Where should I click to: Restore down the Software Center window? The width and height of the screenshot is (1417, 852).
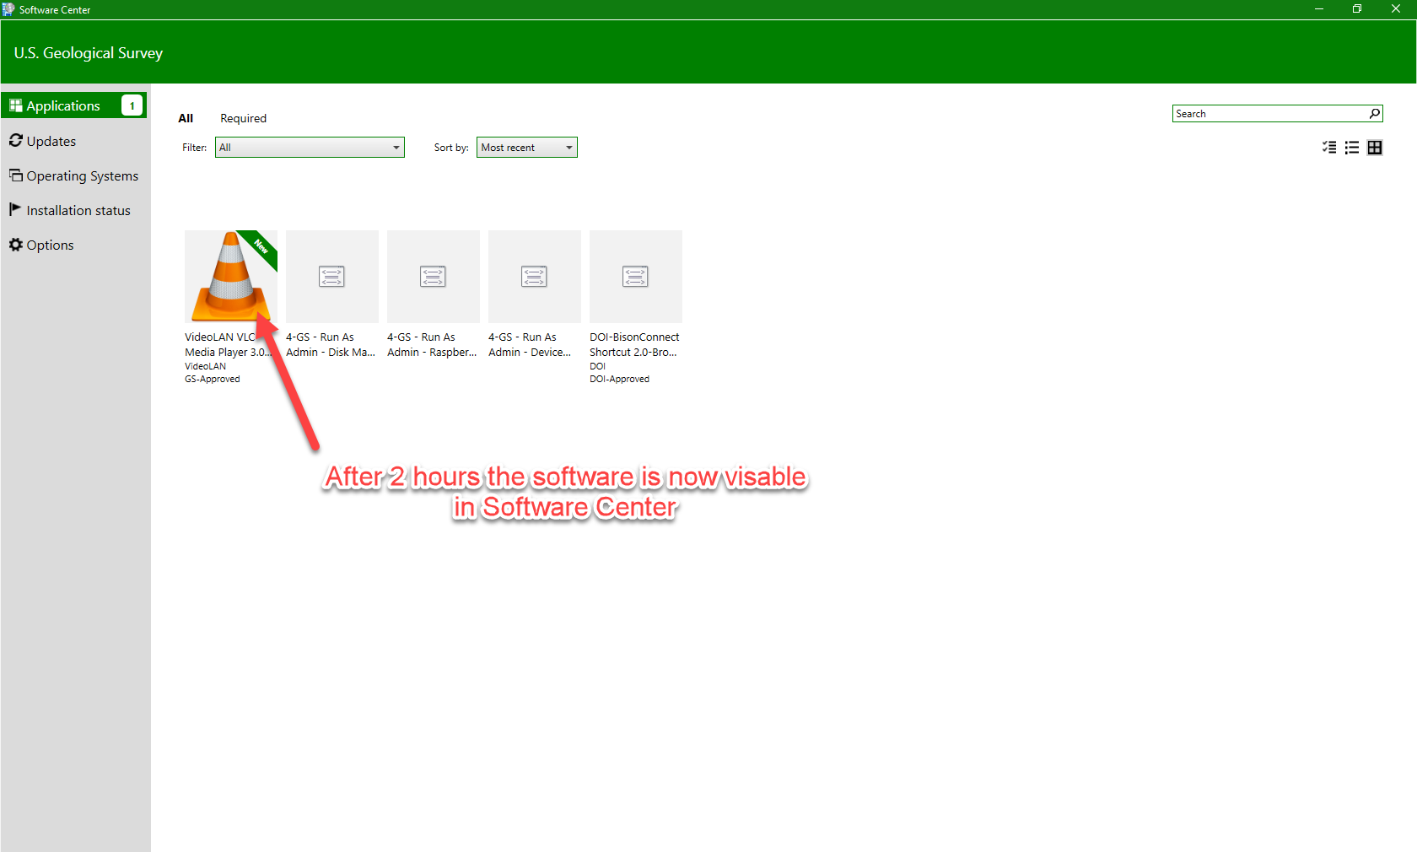click(1357, 9)
